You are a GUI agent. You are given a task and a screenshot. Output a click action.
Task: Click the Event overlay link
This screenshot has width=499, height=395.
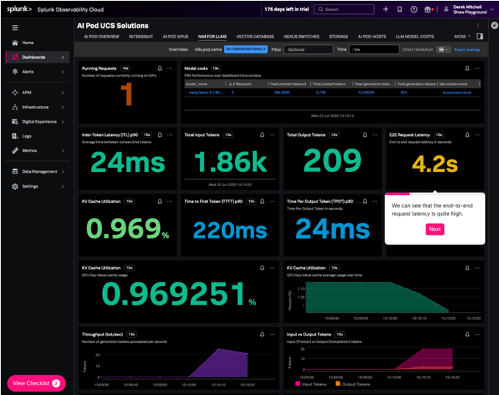click(467, 50)
